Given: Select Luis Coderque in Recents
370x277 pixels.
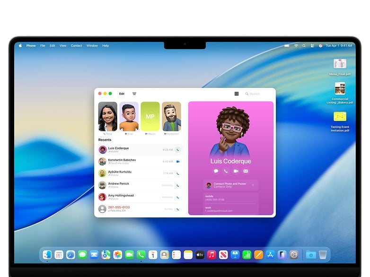Looking at the screenshot, I should point(140,150).
